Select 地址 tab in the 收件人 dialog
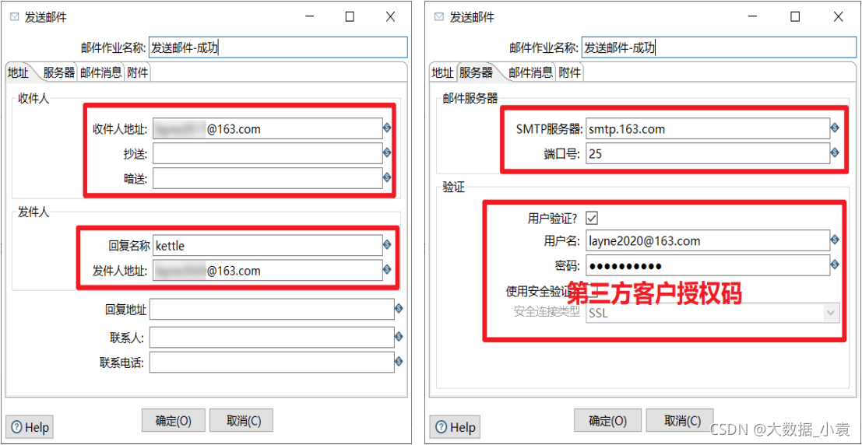 point(18,72)
